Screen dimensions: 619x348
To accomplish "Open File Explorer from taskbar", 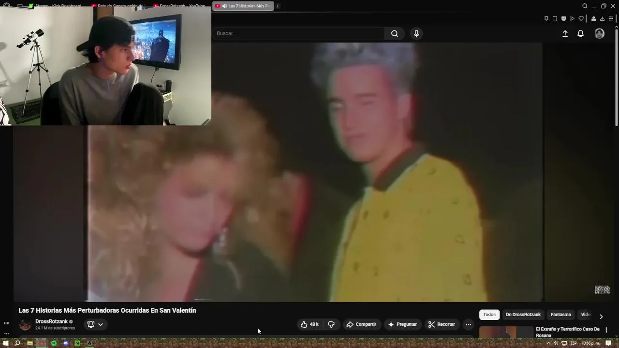I will (x=29, y=343).
